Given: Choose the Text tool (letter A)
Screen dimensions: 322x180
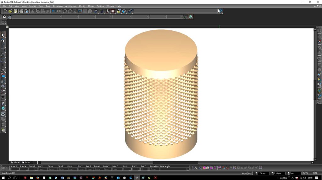Looking at the screenshot, I should [x=3, y=70].
